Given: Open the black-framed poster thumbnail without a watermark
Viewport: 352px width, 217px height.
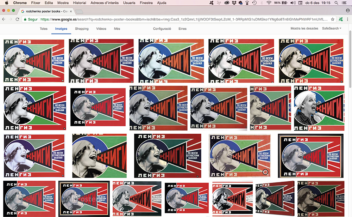Looking at the screenshot, I should [x=311, y=156].
